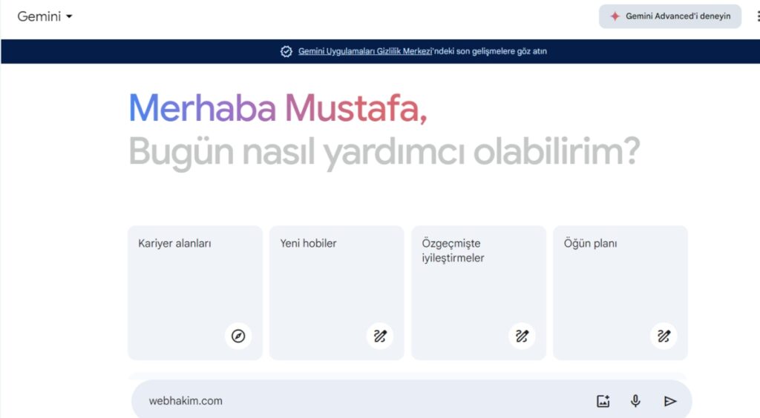Activate the microphone for voice input

tap(635, 401)
